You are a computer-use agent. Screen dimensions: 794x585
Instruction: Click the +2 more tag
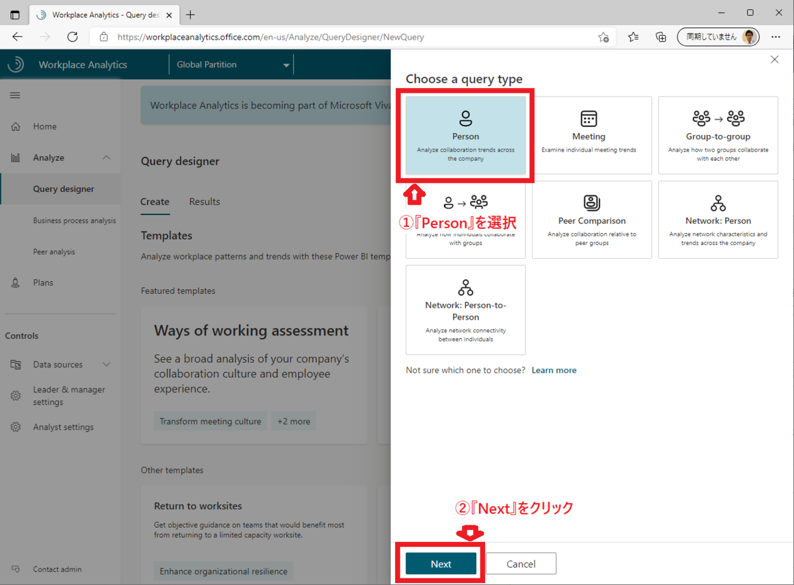tap(294, 422)
